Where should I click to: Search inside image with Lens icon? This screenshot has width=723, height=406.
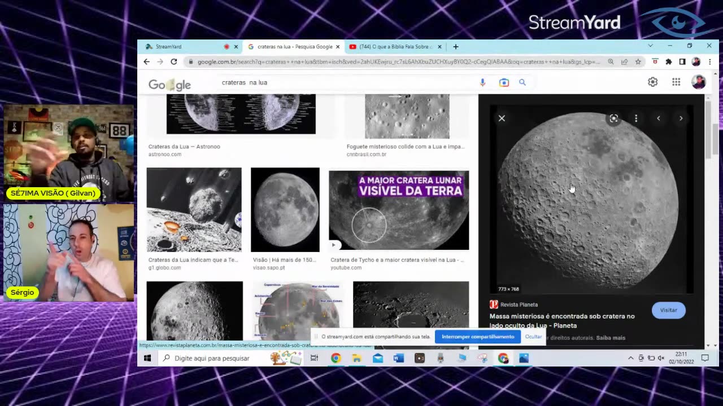point(613,118)
